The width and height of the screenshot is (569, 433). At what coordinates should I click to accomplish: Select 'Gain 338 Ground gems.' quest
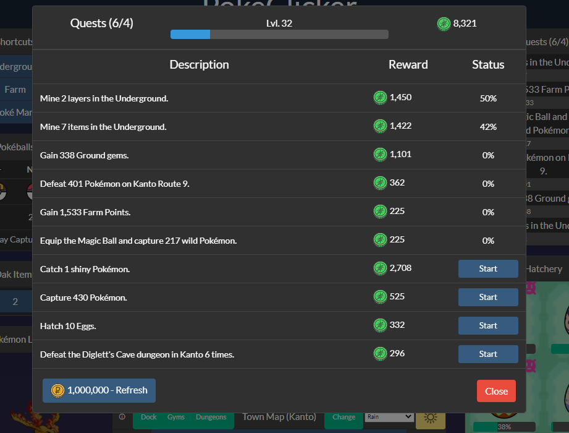click(84, 155)
